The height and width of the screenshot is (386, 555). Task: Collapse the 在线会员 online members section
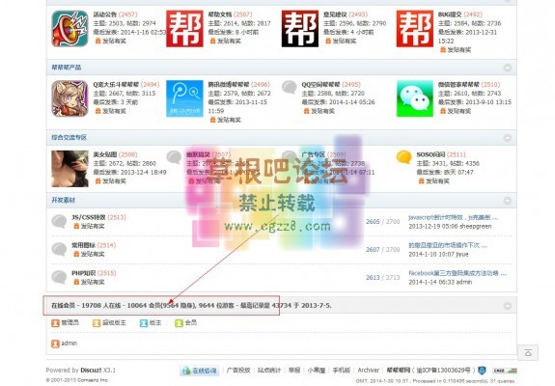coord(507,306)
